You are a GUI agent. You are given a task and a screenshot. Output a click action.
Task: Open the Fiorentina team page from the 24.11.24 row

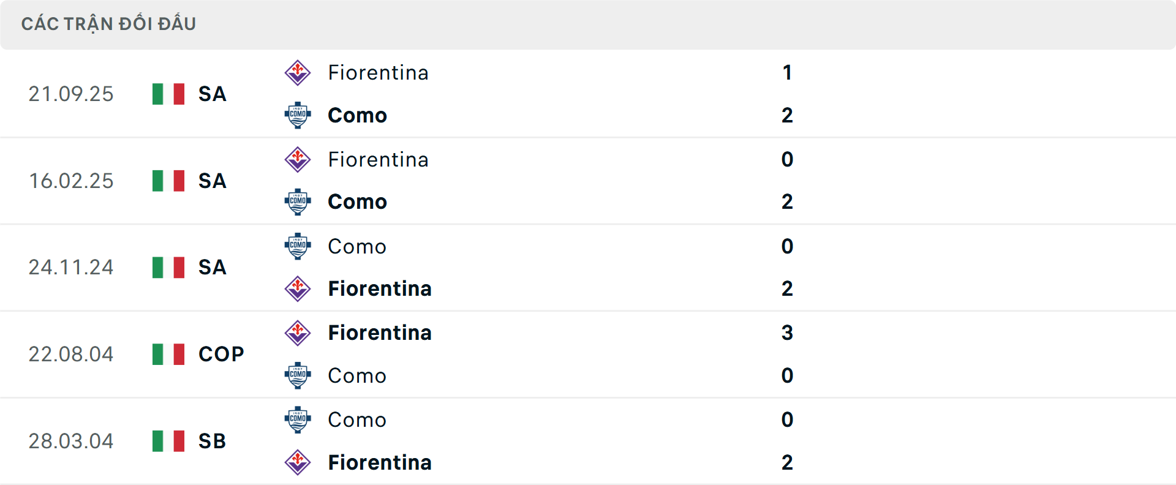[380, 288]
